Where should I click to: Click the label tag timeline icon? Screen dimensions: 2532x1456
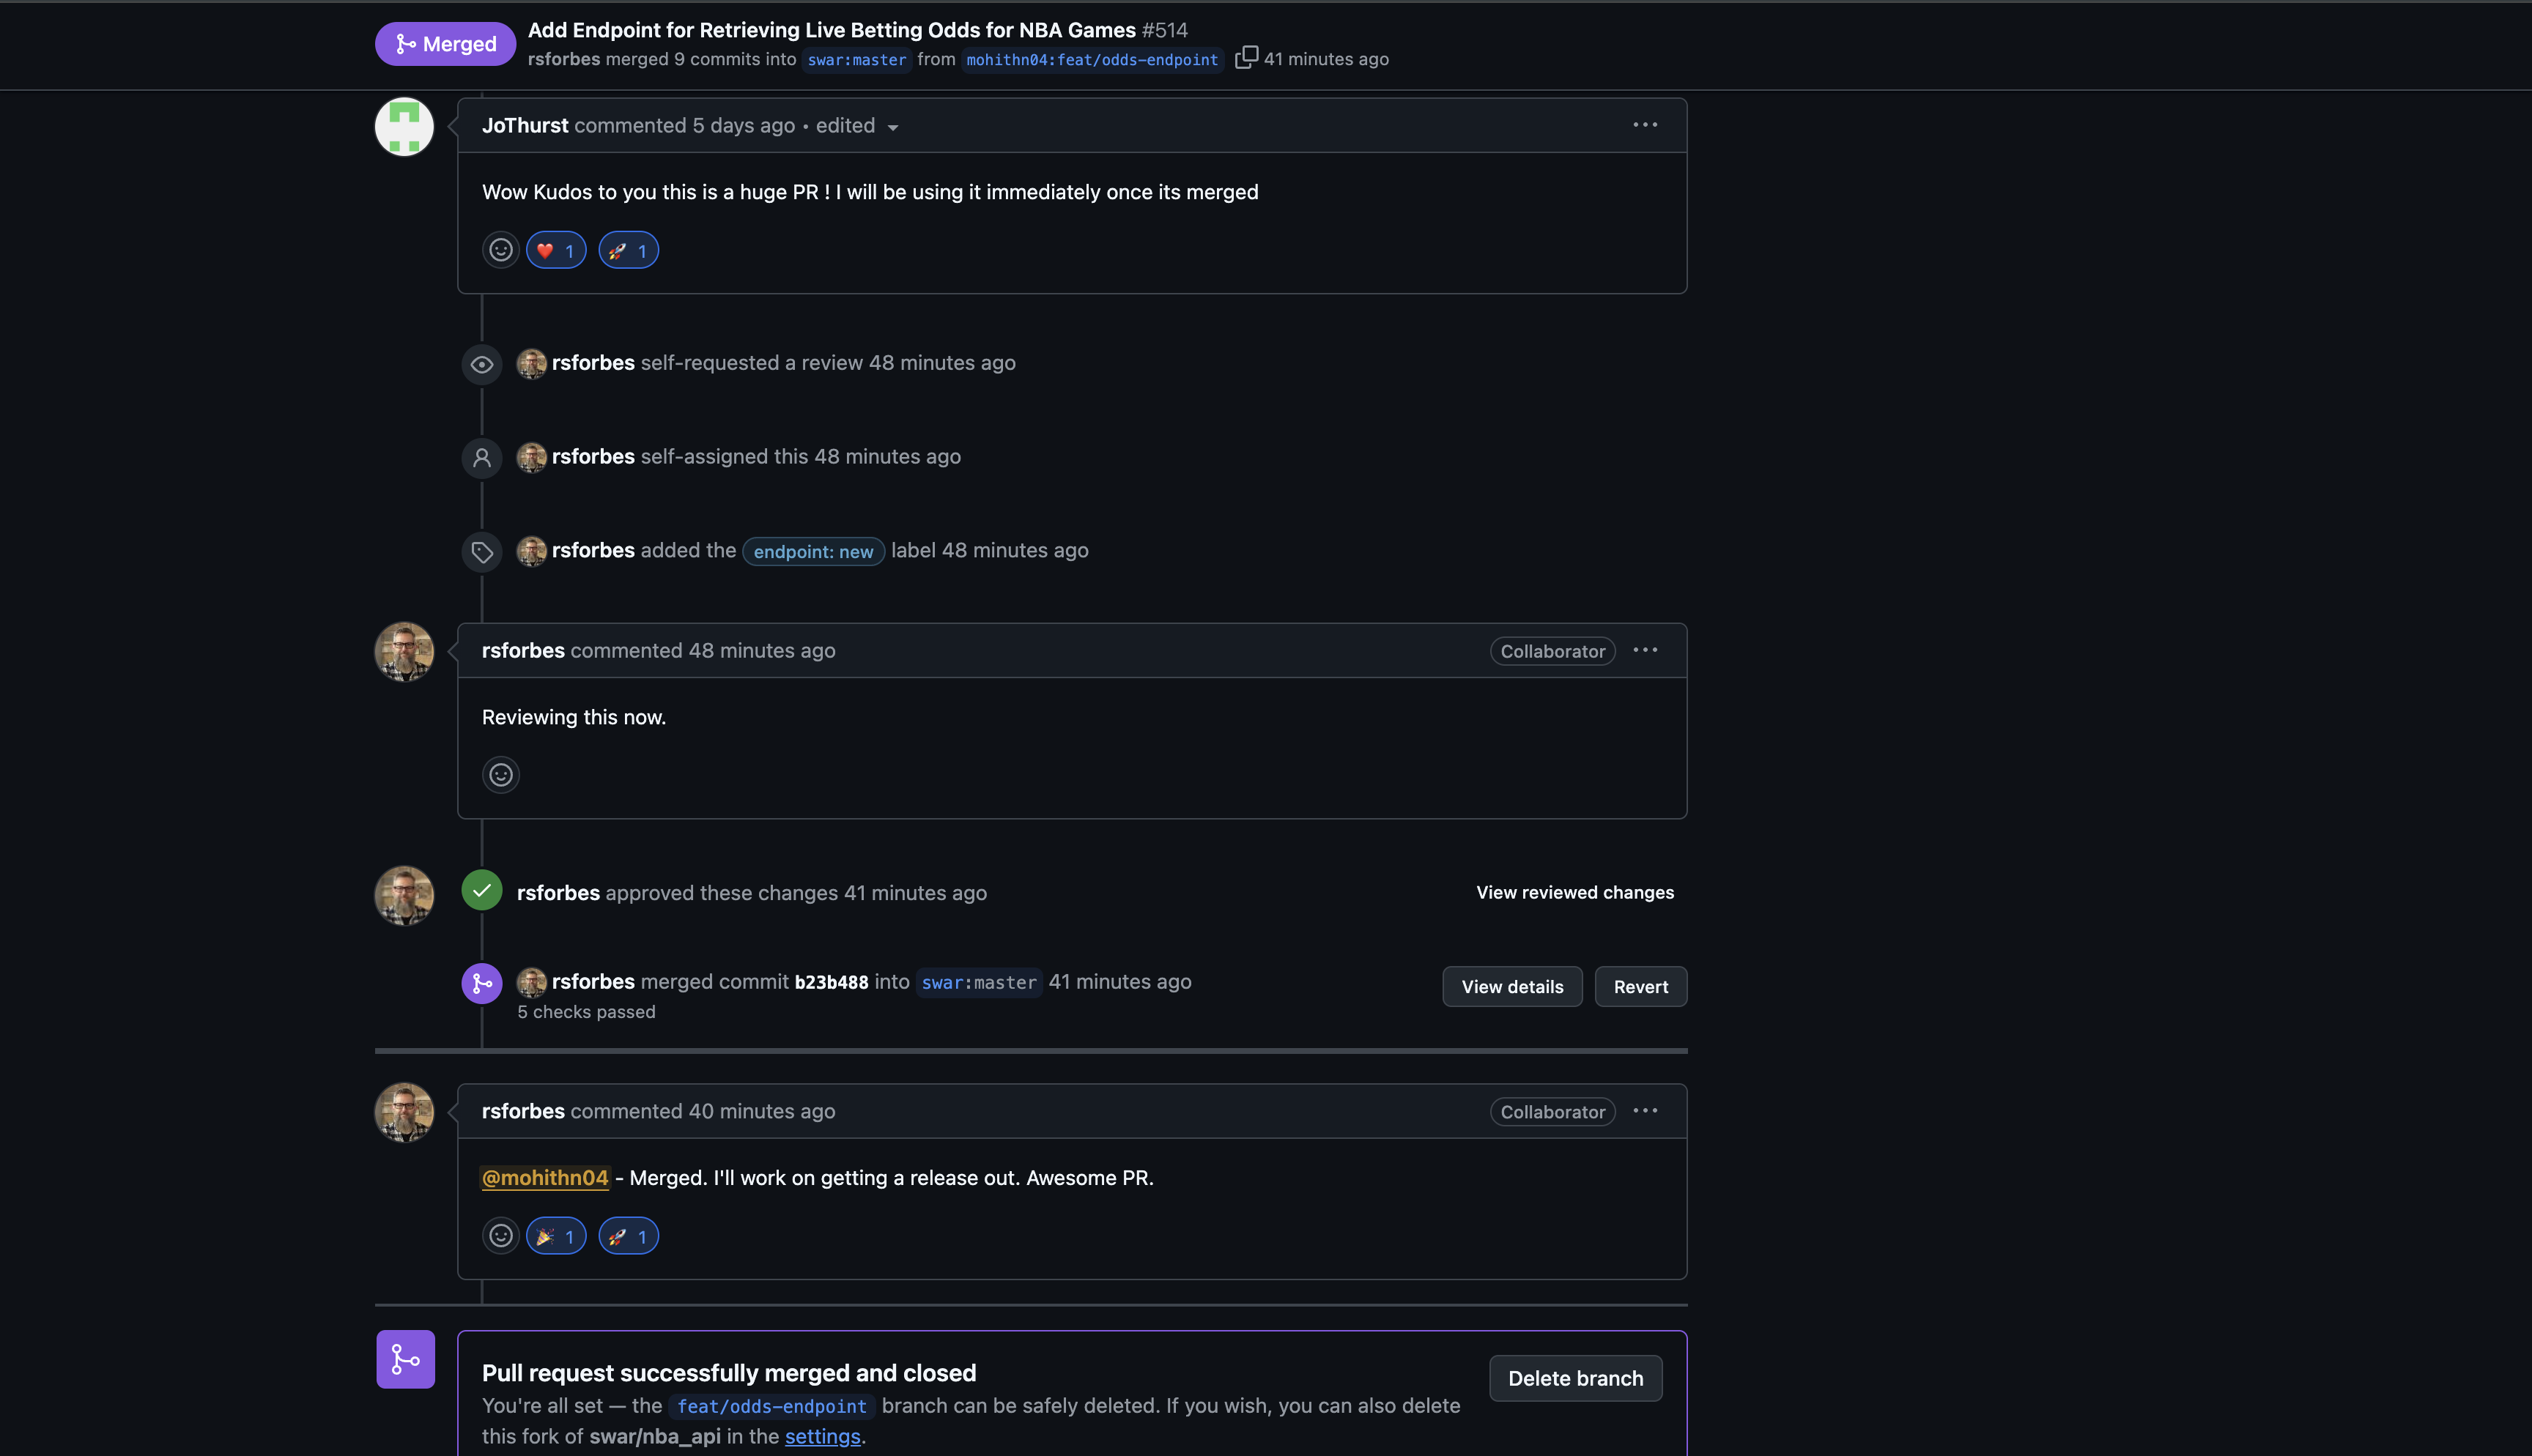click(481, 552)
